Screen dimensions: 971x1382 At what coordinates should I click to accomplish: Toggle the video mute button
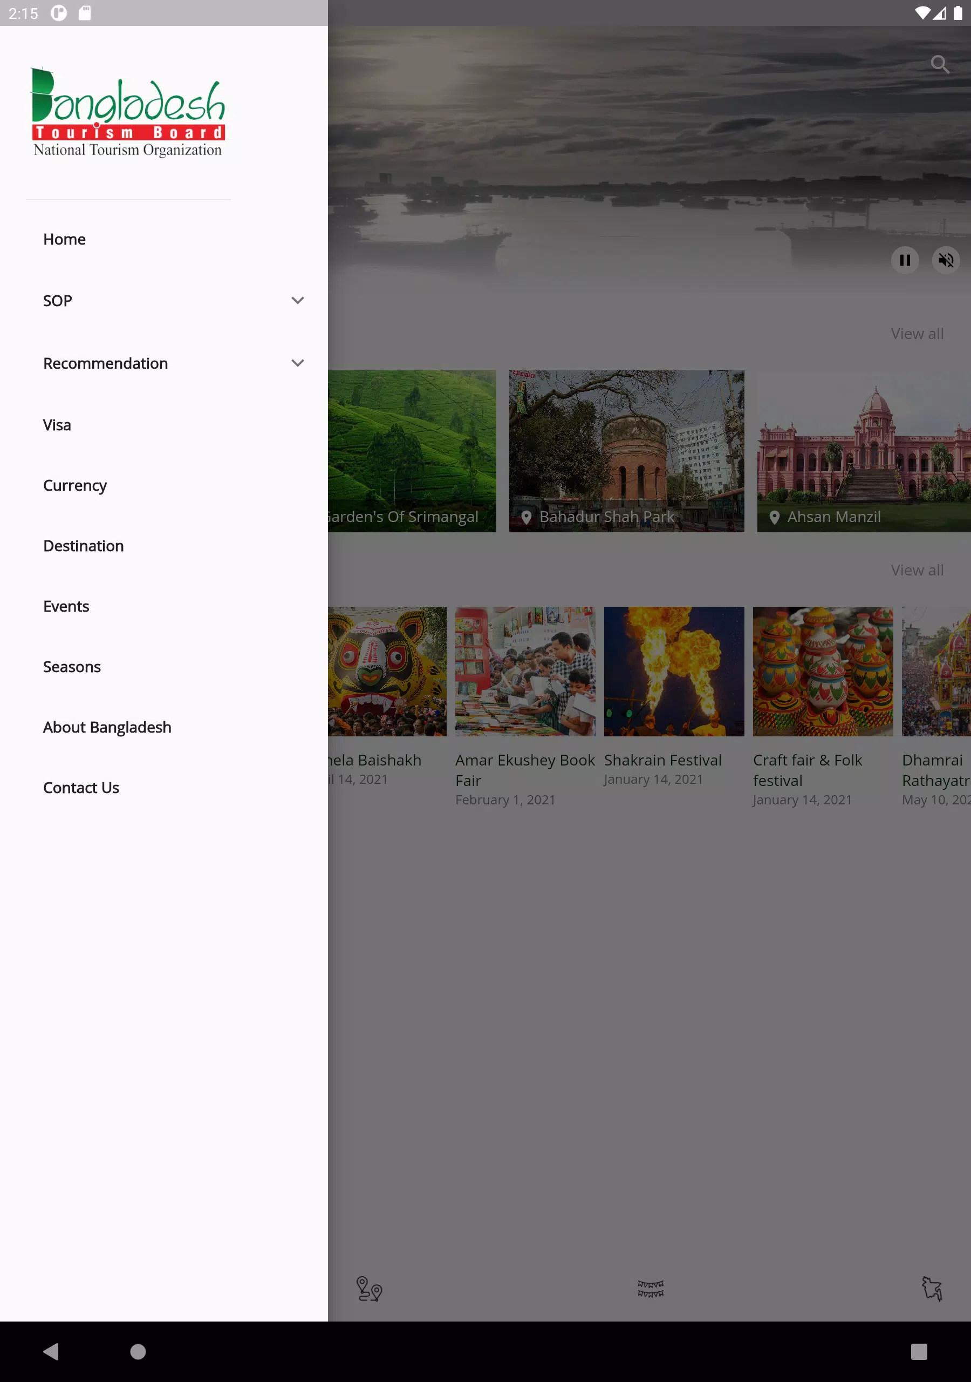tap(946, 260)
